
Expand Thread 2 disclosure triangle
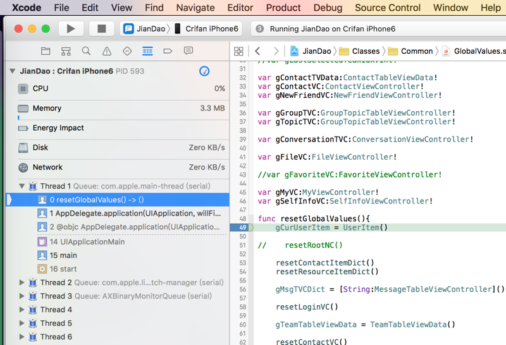coord(22,282)
